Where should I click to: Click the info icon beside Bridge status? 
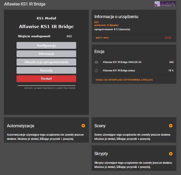tap(96, 70)
